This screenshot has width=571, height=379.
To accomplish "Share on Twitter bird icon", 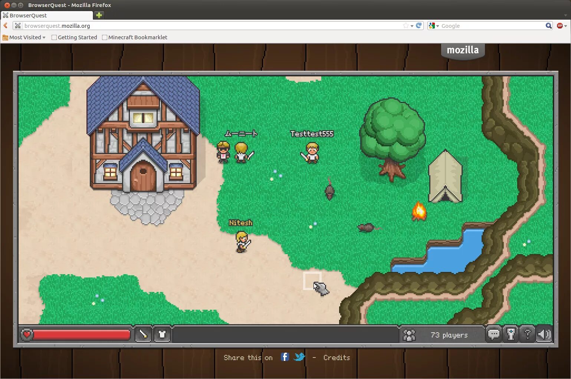I will (x=299, y=357).
